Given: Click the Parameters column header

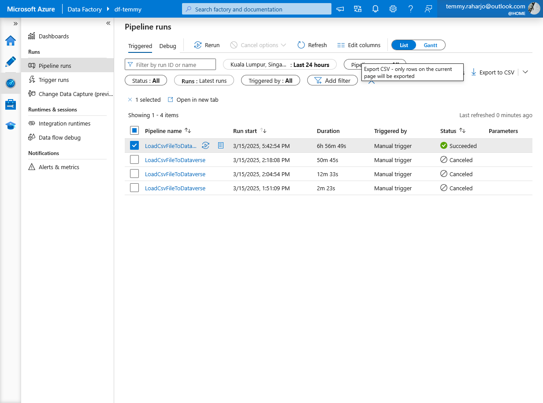Looking at the screenshot, I should click(503, 131).
